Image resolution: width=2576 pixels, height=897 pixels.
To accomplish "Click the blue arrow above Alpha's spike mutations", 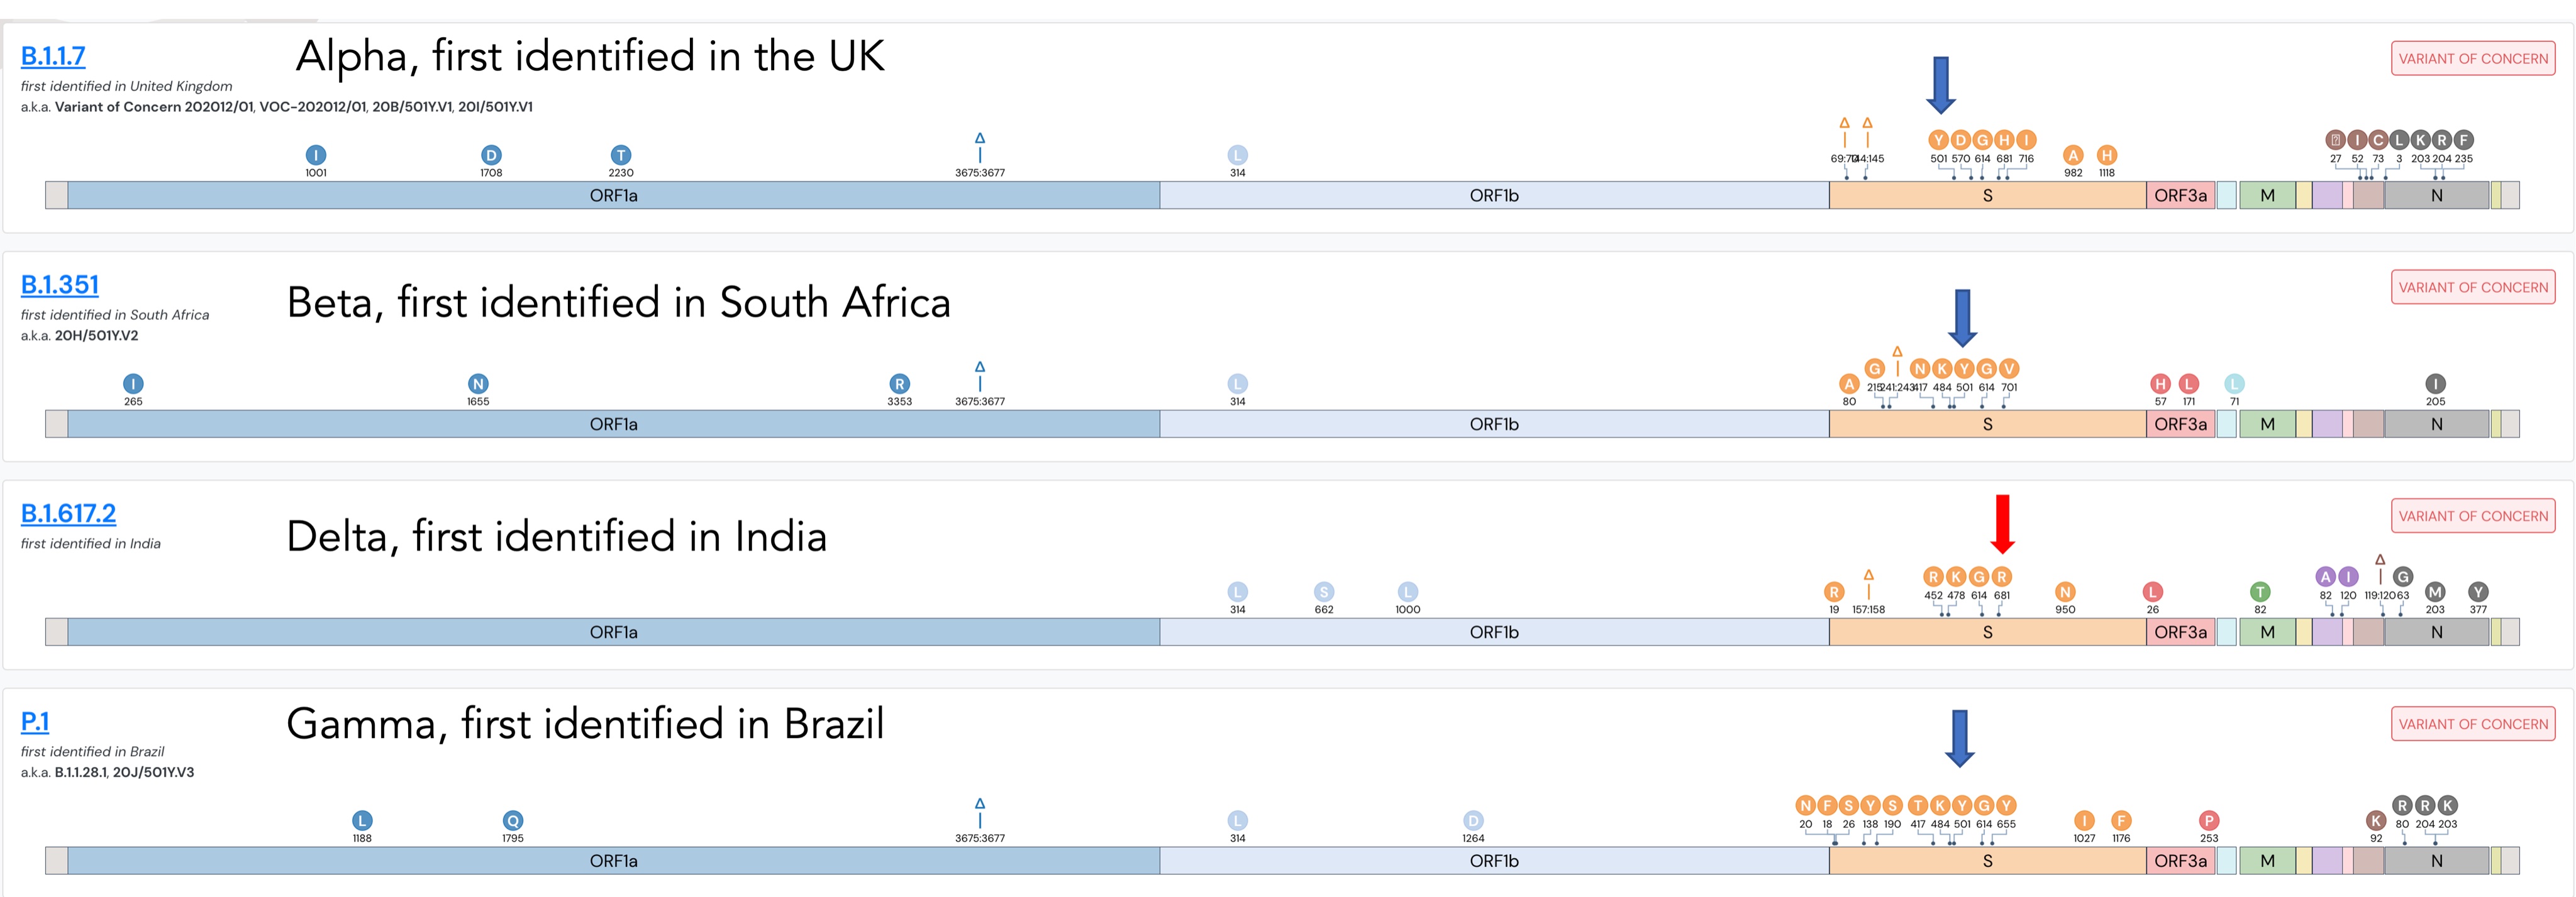I will coord(1941,85).
